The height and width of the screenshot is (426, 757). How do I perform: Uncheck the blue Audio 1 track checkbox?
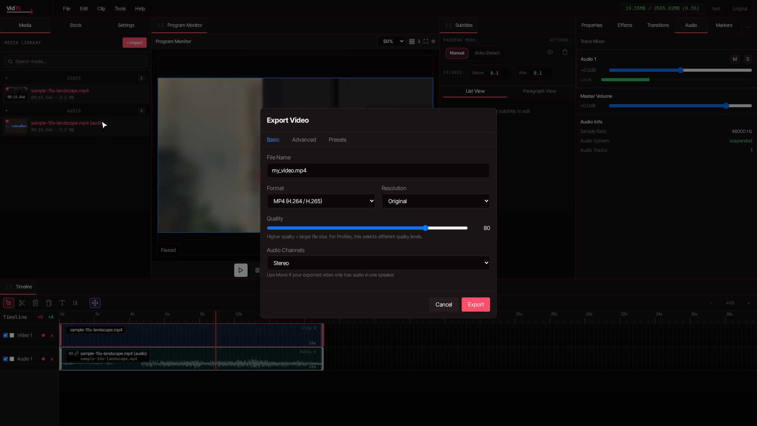pos(6,359)
